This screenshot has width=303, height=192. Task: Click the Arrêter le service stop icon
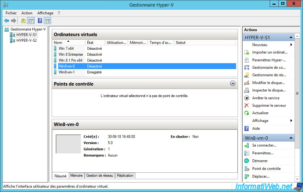pos(247,98)
